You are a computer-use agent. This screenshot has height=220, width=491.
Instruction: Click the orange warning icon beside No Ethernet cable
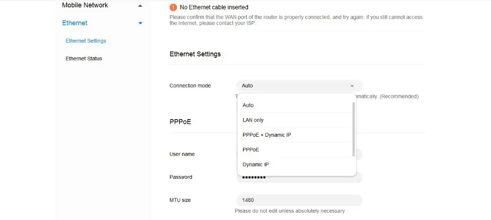173,7
